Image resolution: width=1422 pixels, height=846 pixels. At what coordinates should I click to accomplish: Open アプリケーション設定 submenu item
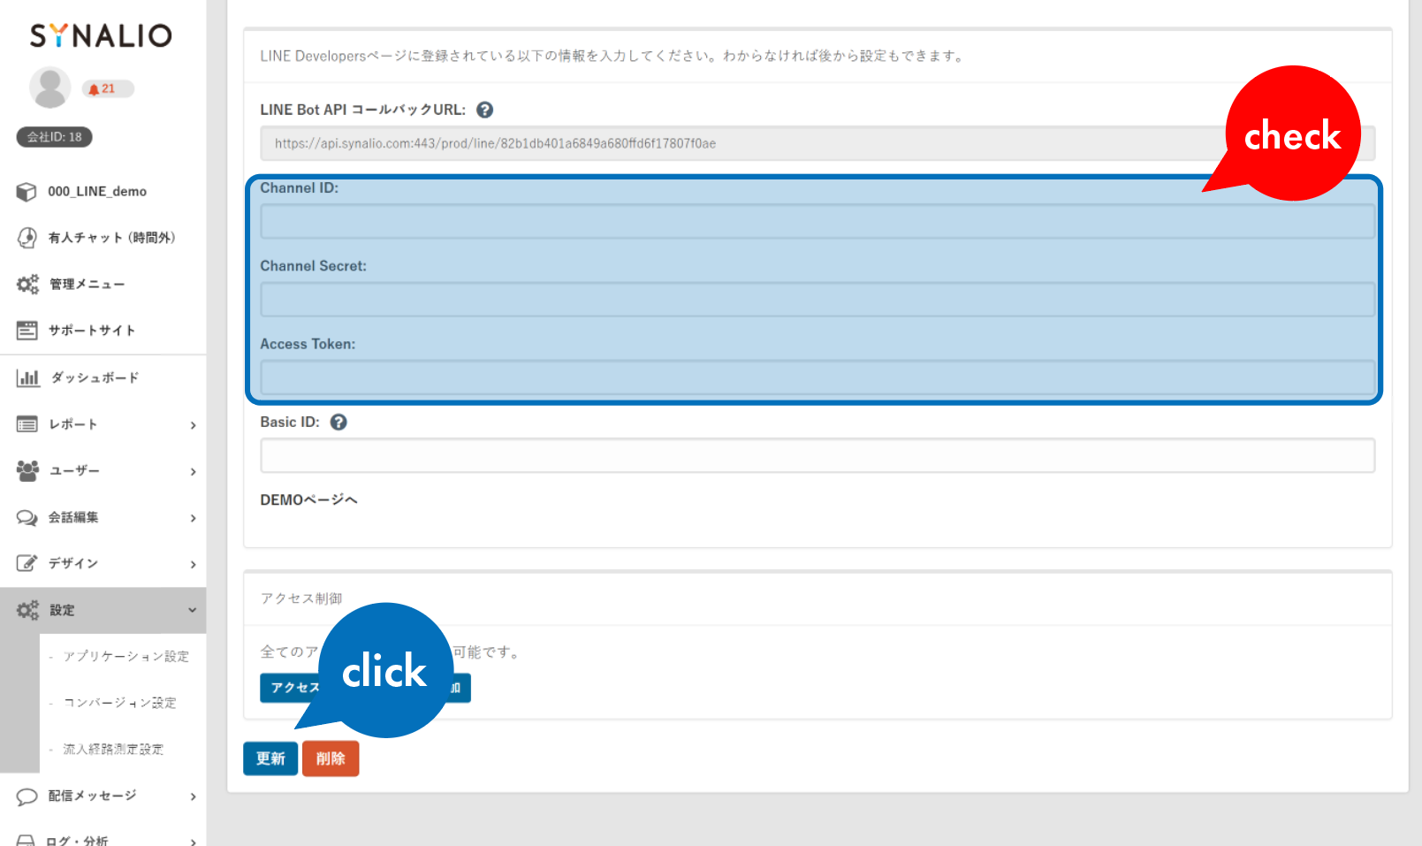[x=125, y=657]
